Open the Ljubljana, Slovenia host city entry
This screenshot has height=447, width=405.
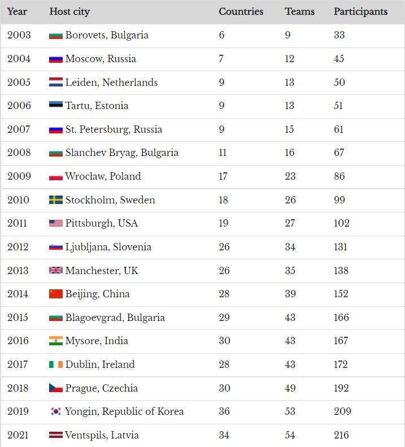108,247
